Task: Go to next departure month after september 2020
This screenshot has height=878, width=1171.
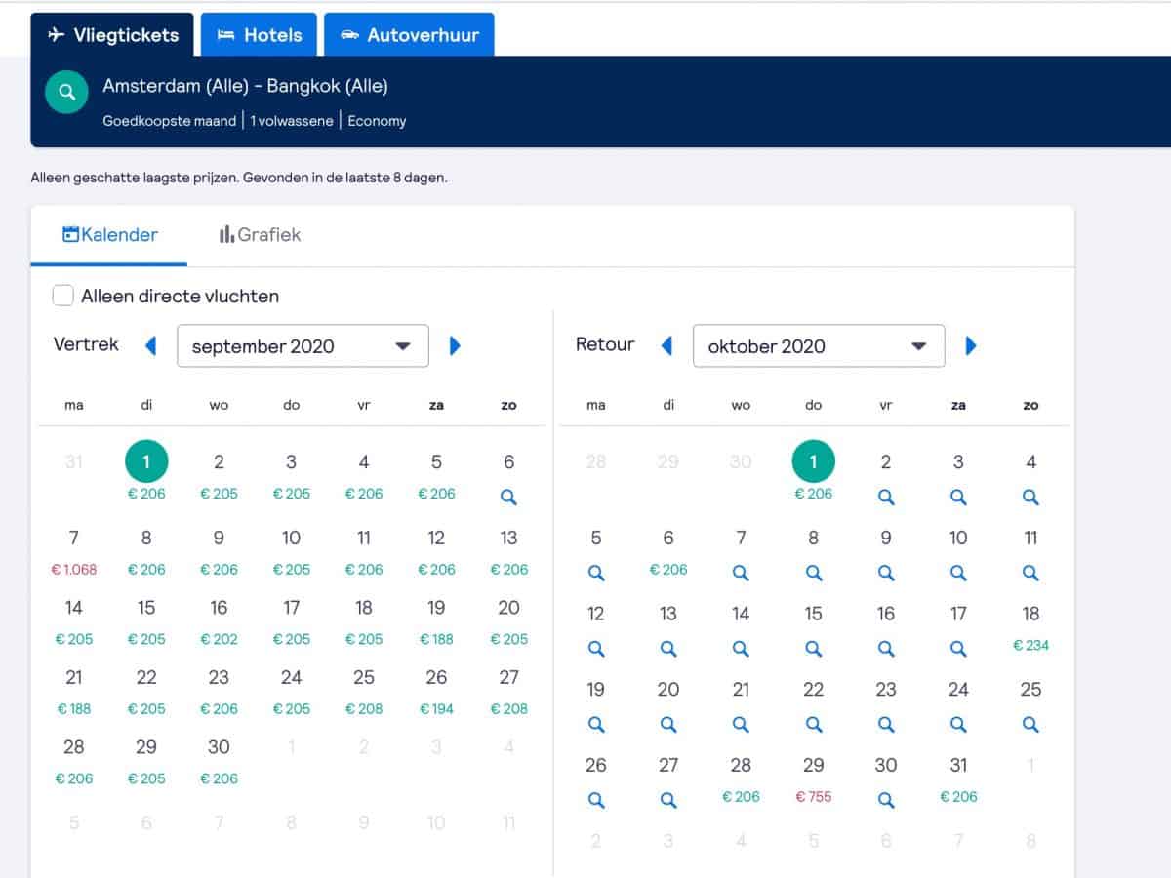Action: click(455, 345)
